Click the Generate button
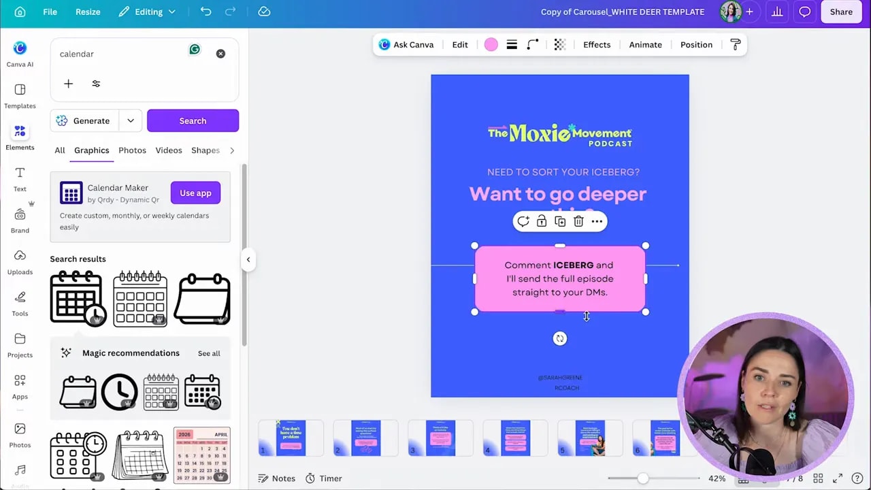Viewport: 871px width, 490px height. pos(83,120)
